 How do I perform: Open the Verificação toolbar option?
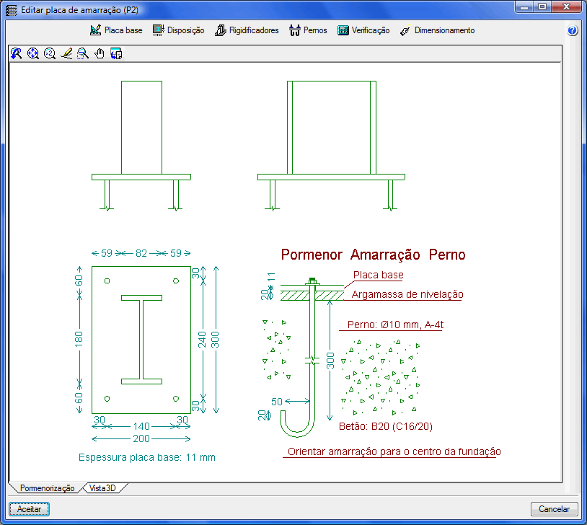pyautogui.click(x=363, y=30)
